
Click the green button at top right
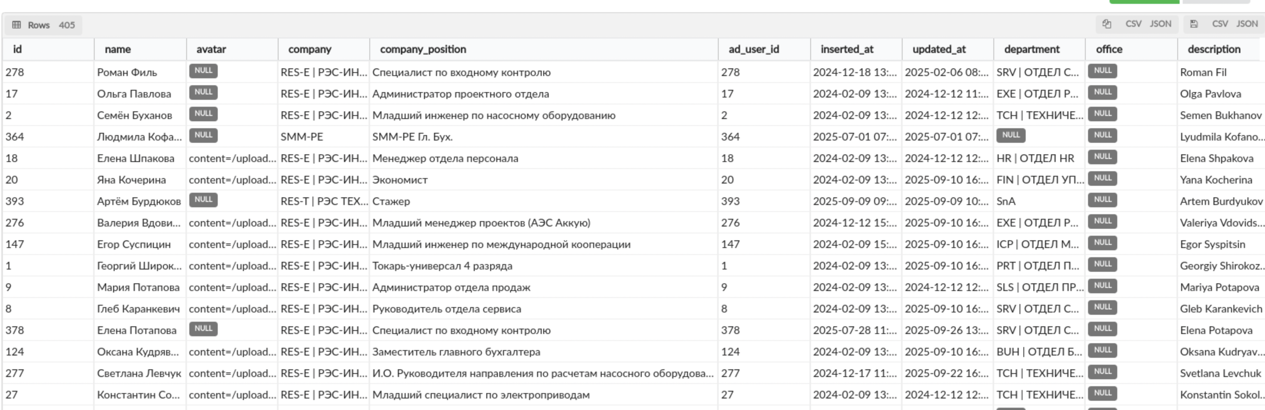(x=1144, y=2)
